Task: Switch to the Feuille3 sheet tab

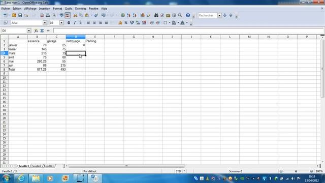Action: pos(49,166)
